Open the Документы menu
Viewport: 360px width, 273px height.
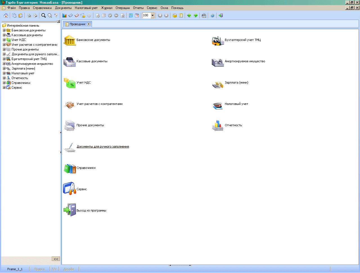tap(63, 8)
